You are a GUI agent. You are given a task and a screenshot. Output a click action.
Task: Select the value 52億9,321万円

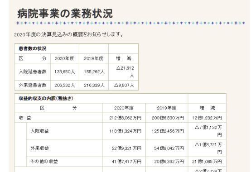coord(126,148)
